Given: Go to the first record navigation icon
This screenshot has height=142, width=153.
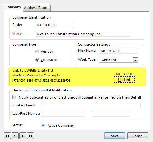Looking at the screenshot, I should point(7,136).
